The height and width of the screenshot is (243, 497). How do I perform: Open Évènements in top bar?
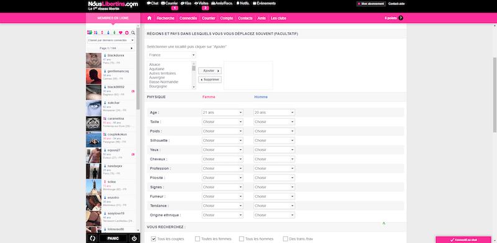click(x=264, y=3)
